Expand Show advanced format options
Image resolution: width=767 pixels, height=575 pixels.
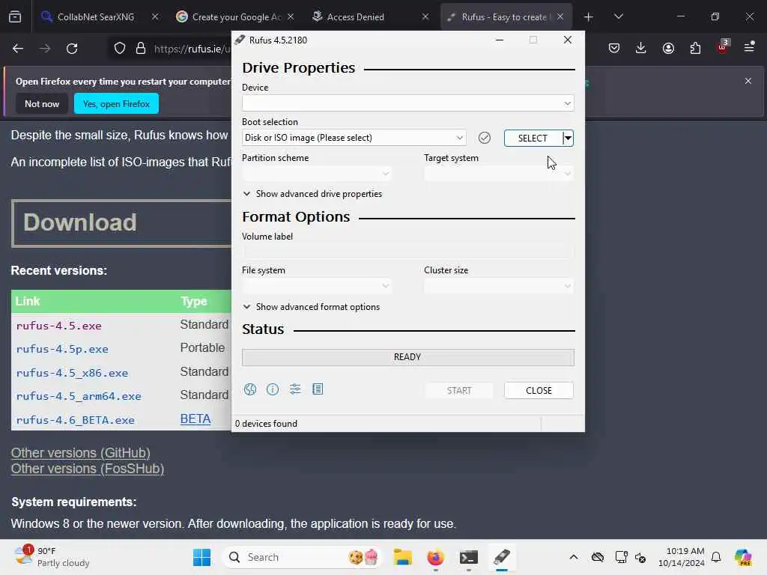[x=311, y=307]
